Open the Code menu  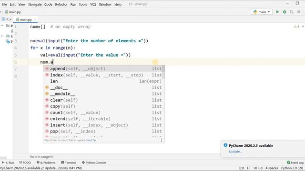click(48, 4)
